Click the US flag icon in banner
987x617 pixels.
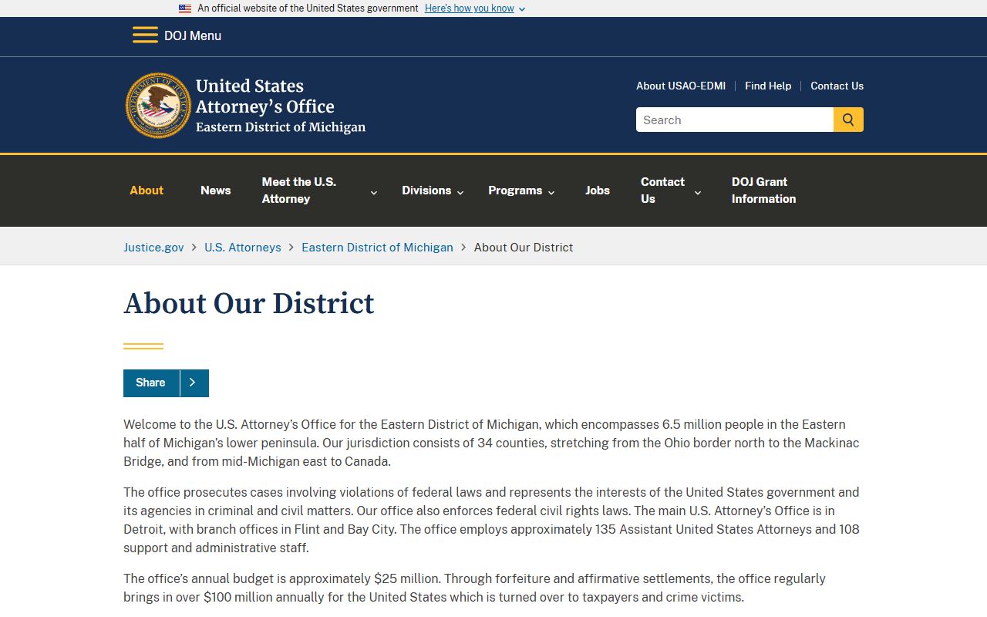tap(185, 8)
